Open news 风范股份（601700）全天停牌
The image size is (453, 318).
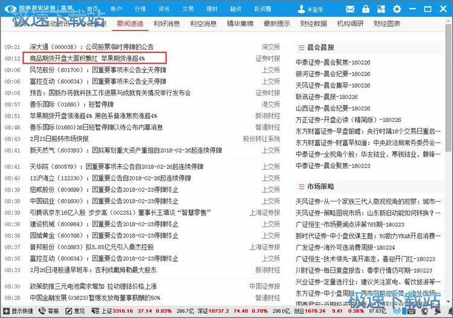pyautogui.click(x=98, y=70)
